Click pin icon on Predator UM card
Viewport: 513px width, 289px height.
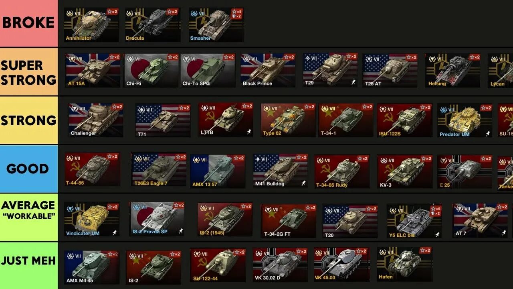click(x=488, y=134)
